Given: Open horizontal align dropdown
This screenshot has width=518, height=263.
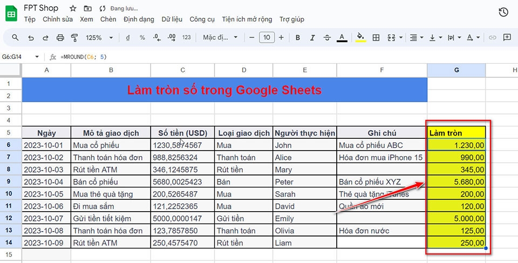Looking at the screenshot, I should (416, 38).
